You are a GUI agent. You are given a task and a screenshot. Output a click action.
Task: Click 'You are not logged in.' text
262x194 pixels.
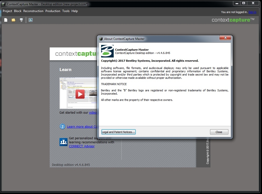coord(234,12)
